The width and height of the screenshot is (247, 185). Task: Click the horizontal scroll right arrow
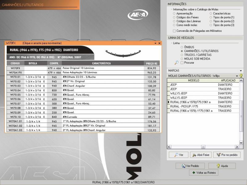237,147
